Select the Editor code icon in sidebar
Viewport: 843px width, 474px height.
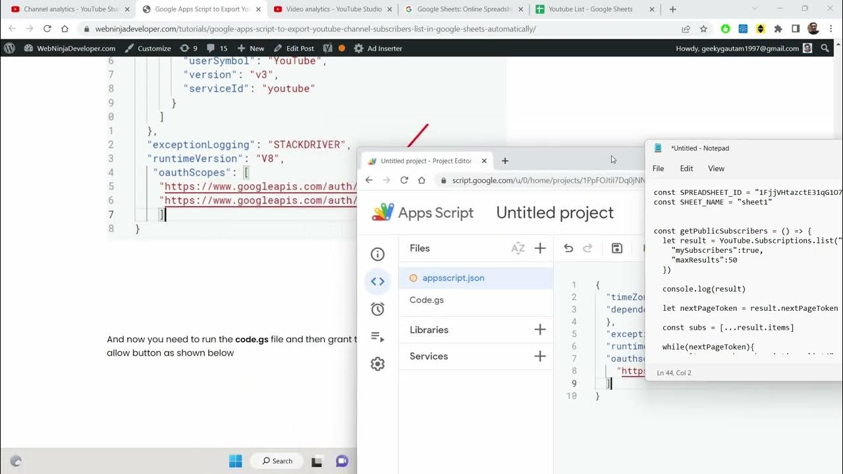click(x=377, y=282)
